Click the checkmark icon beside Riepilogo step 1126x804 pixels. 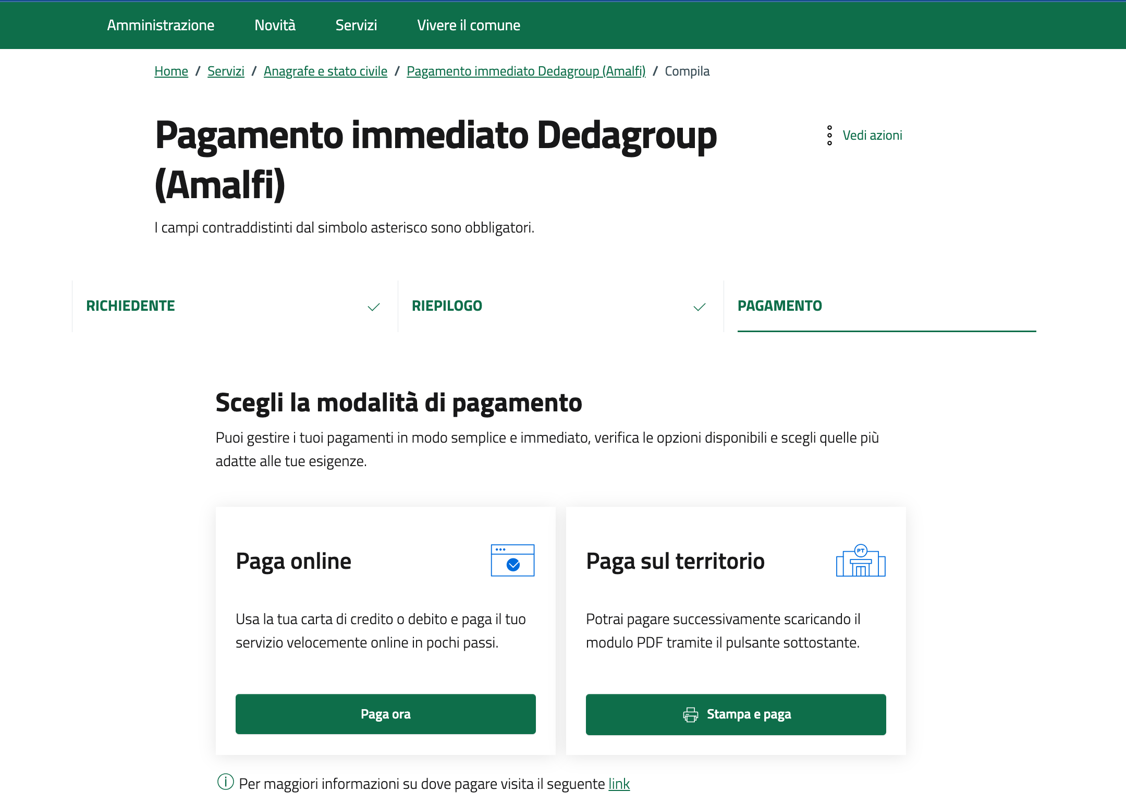point(700,307)
